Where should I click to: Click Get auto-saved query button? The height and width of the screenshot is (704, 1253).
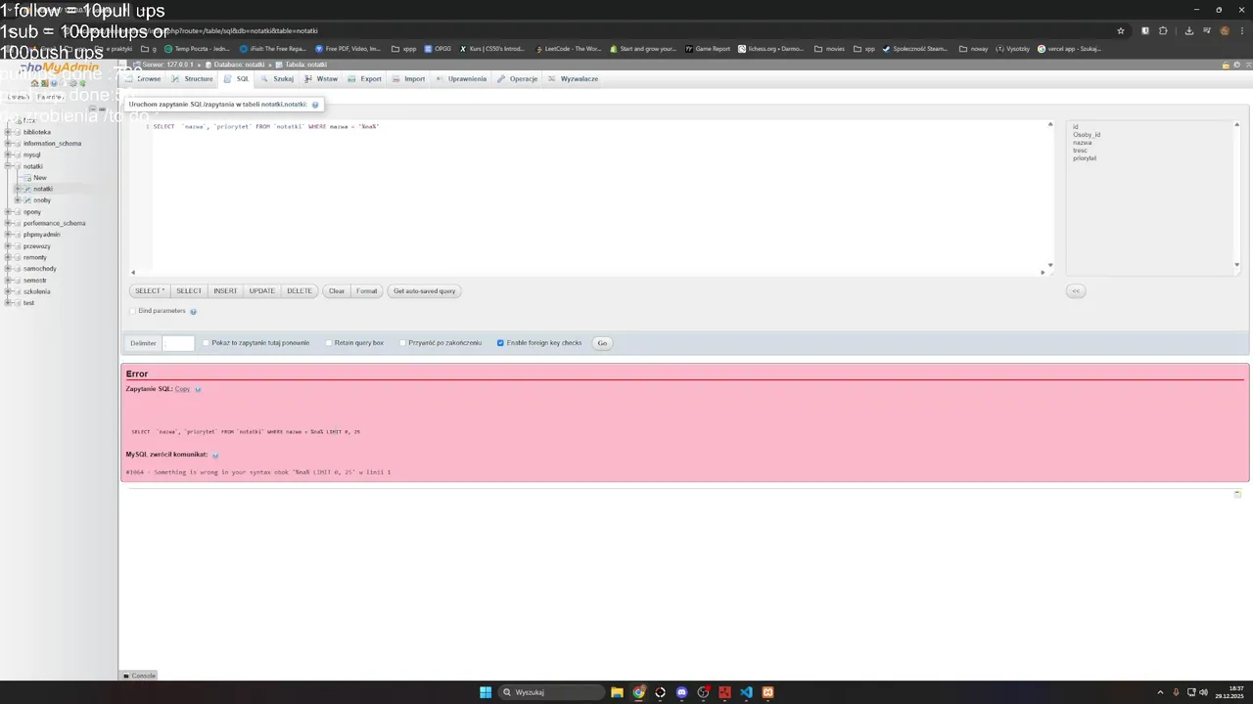pos(424,290)
